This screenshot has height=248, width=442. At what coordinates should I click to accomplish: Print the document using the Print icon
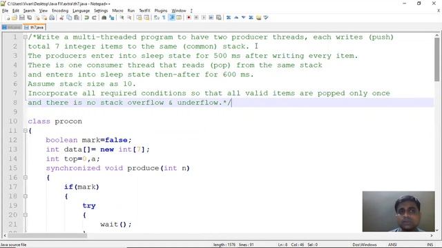point(52,18)
